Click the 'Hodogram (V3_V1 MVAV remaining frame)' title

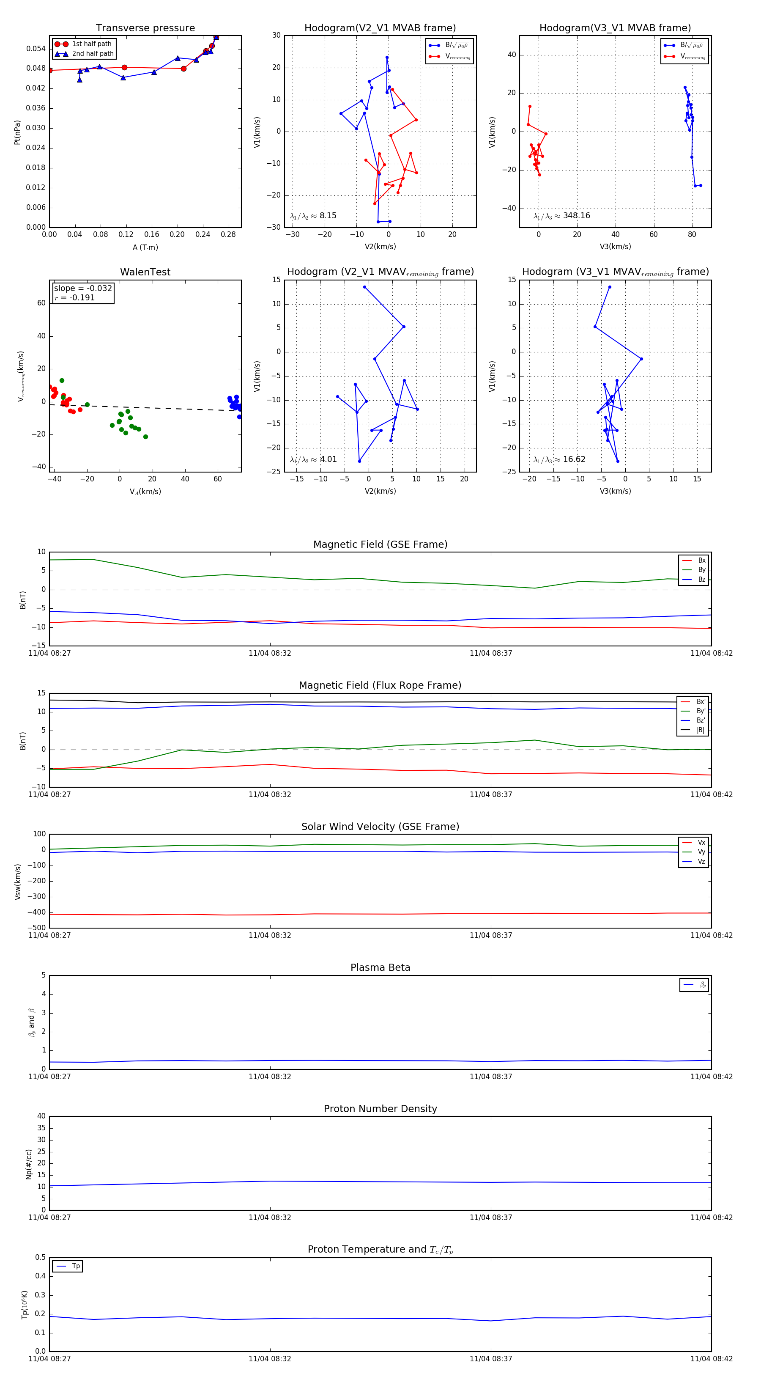[615, 272]
